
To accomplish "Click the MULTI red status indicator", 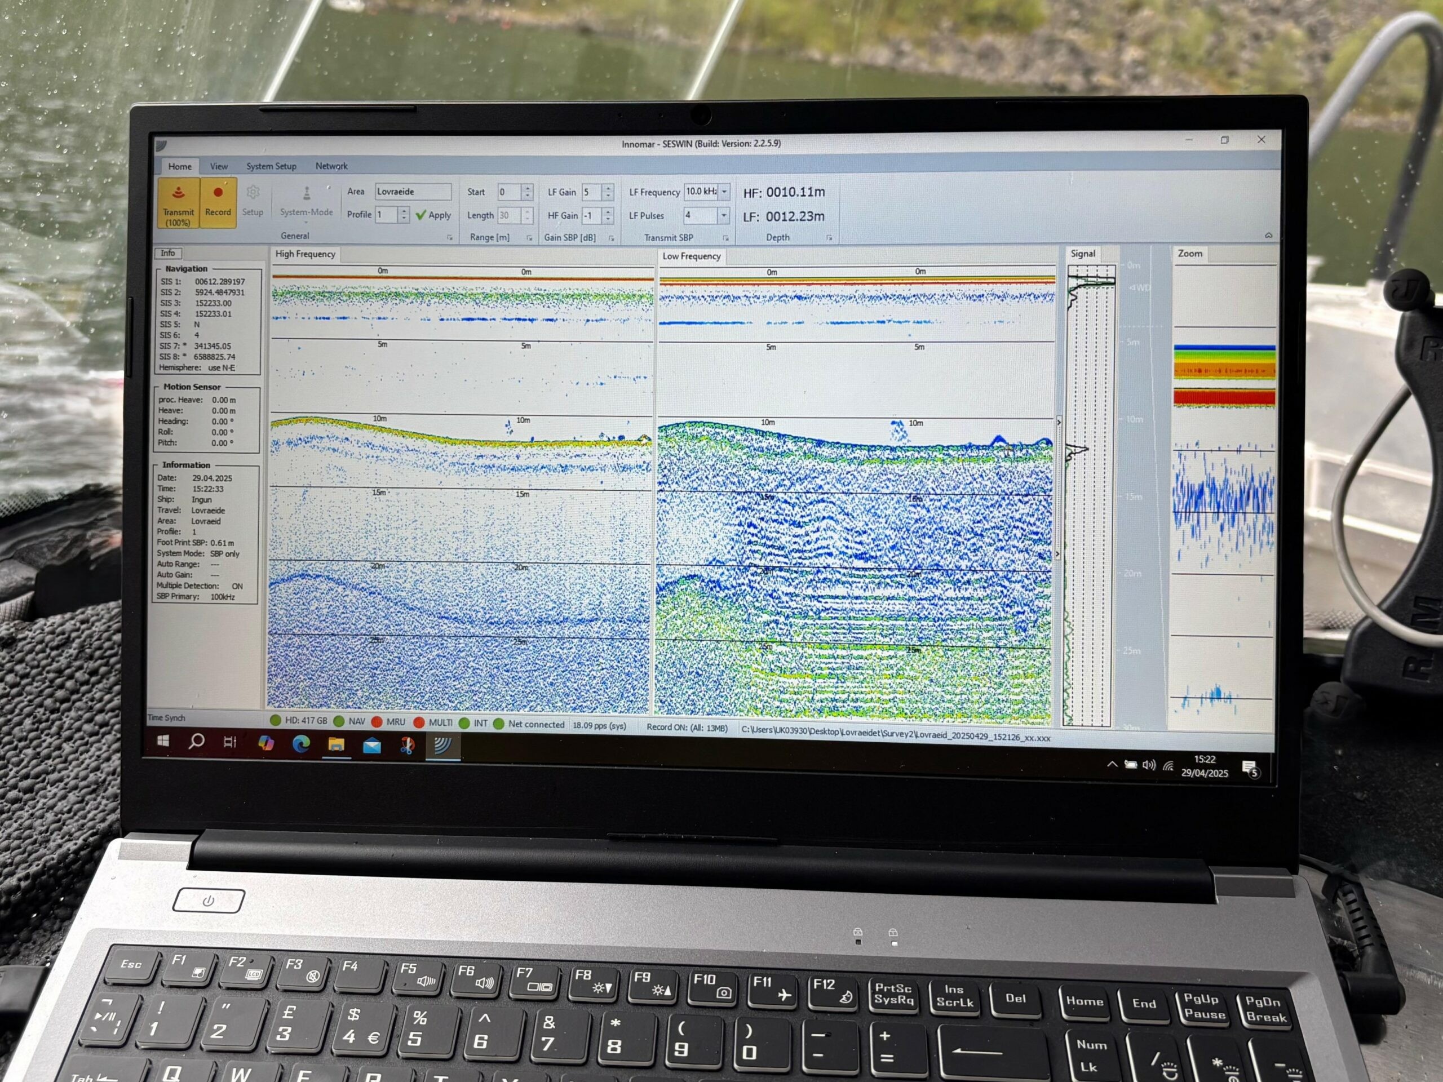I will pos(433,722).
